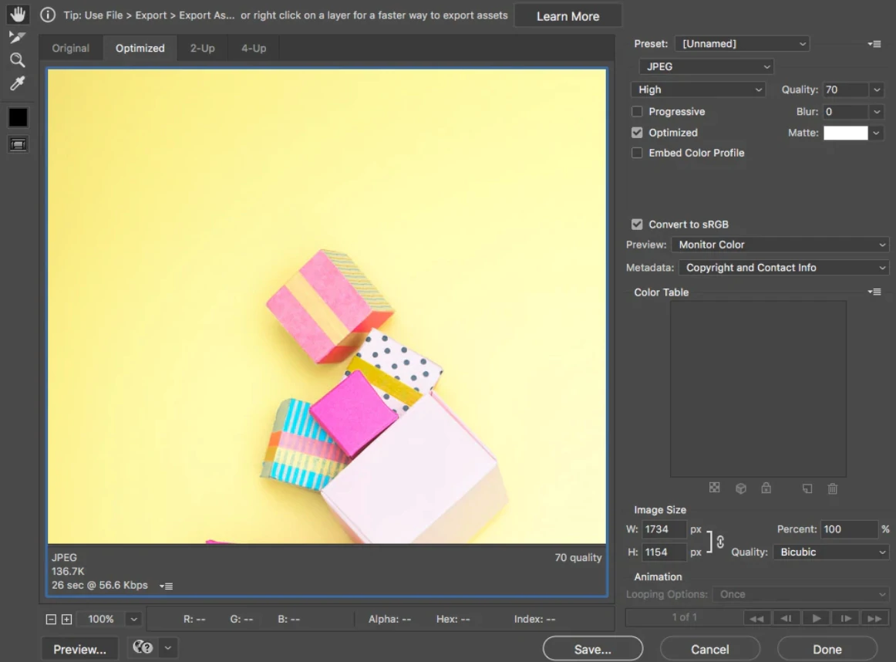The image size is (896, 662).
Task: Click the new color icon in Color Table
Action: coord(807,488)
